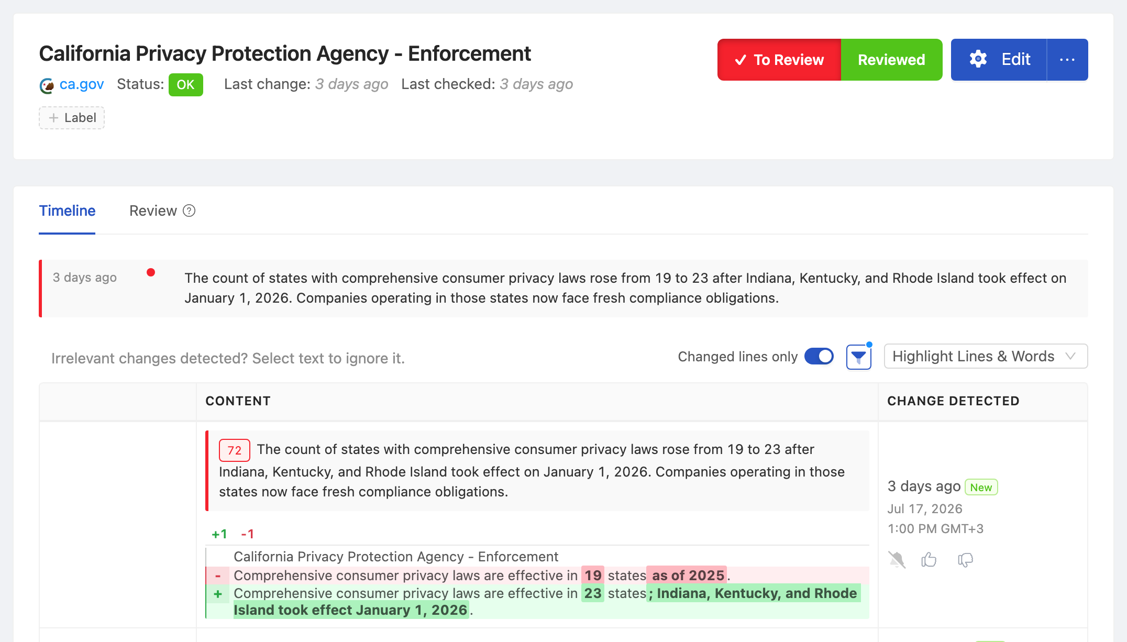Screen dimensions: 1127x642
Task: Click the added line plus marker
Action: pyautogui.click(x=218, y=594)
